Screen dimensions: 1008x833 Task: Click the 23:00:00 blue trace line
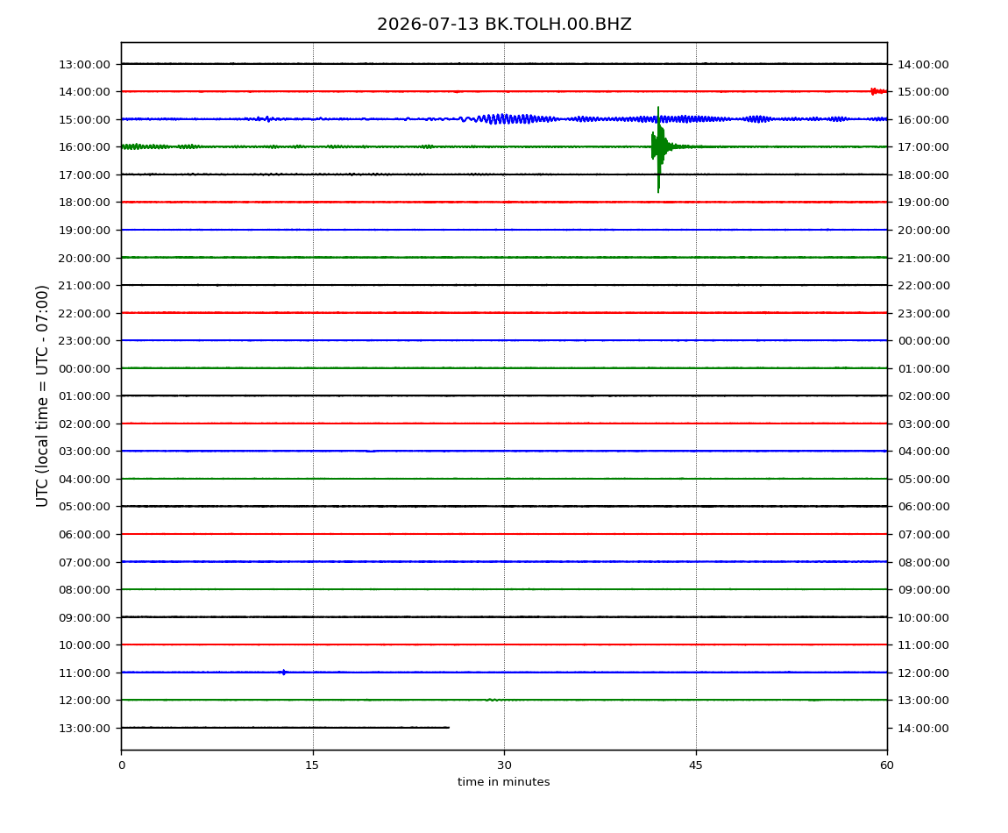pos(504,340)
